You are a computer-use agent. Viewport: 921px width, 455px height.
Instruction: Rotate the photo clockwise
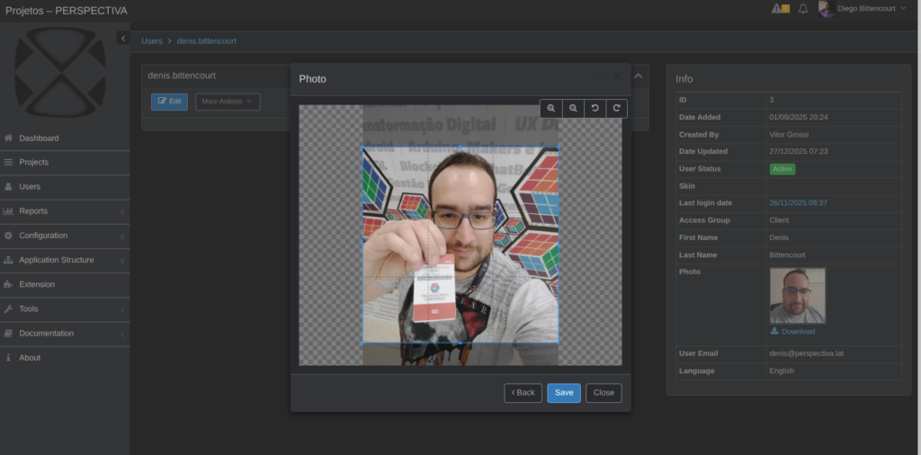click(x=616, y=108)
